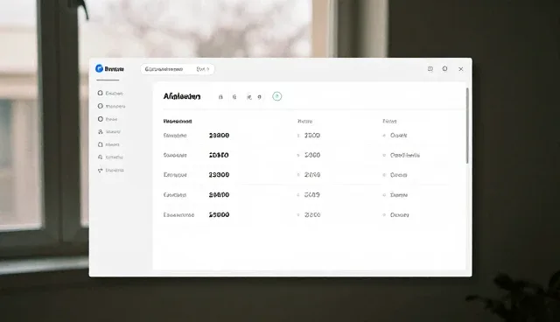Screen dimensions: 560x322
Task: Click the second small icon after the page title
Action: tap(234, 97)
